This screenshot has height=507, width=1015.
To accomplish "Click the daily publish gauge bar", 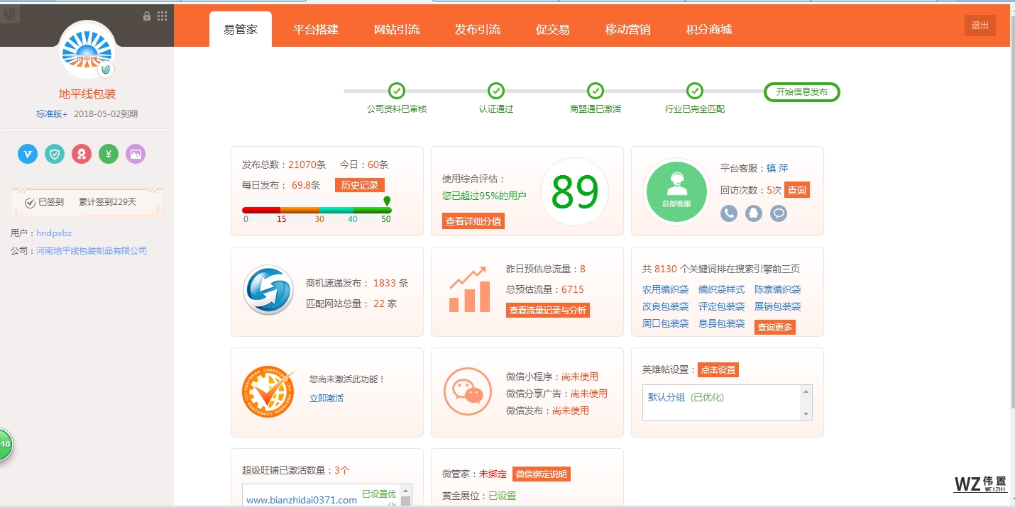I will coord(317,210).
